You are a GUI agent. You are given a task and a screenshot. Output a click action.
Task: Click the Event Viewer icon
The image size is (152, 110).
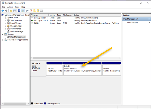pos(9,23)
